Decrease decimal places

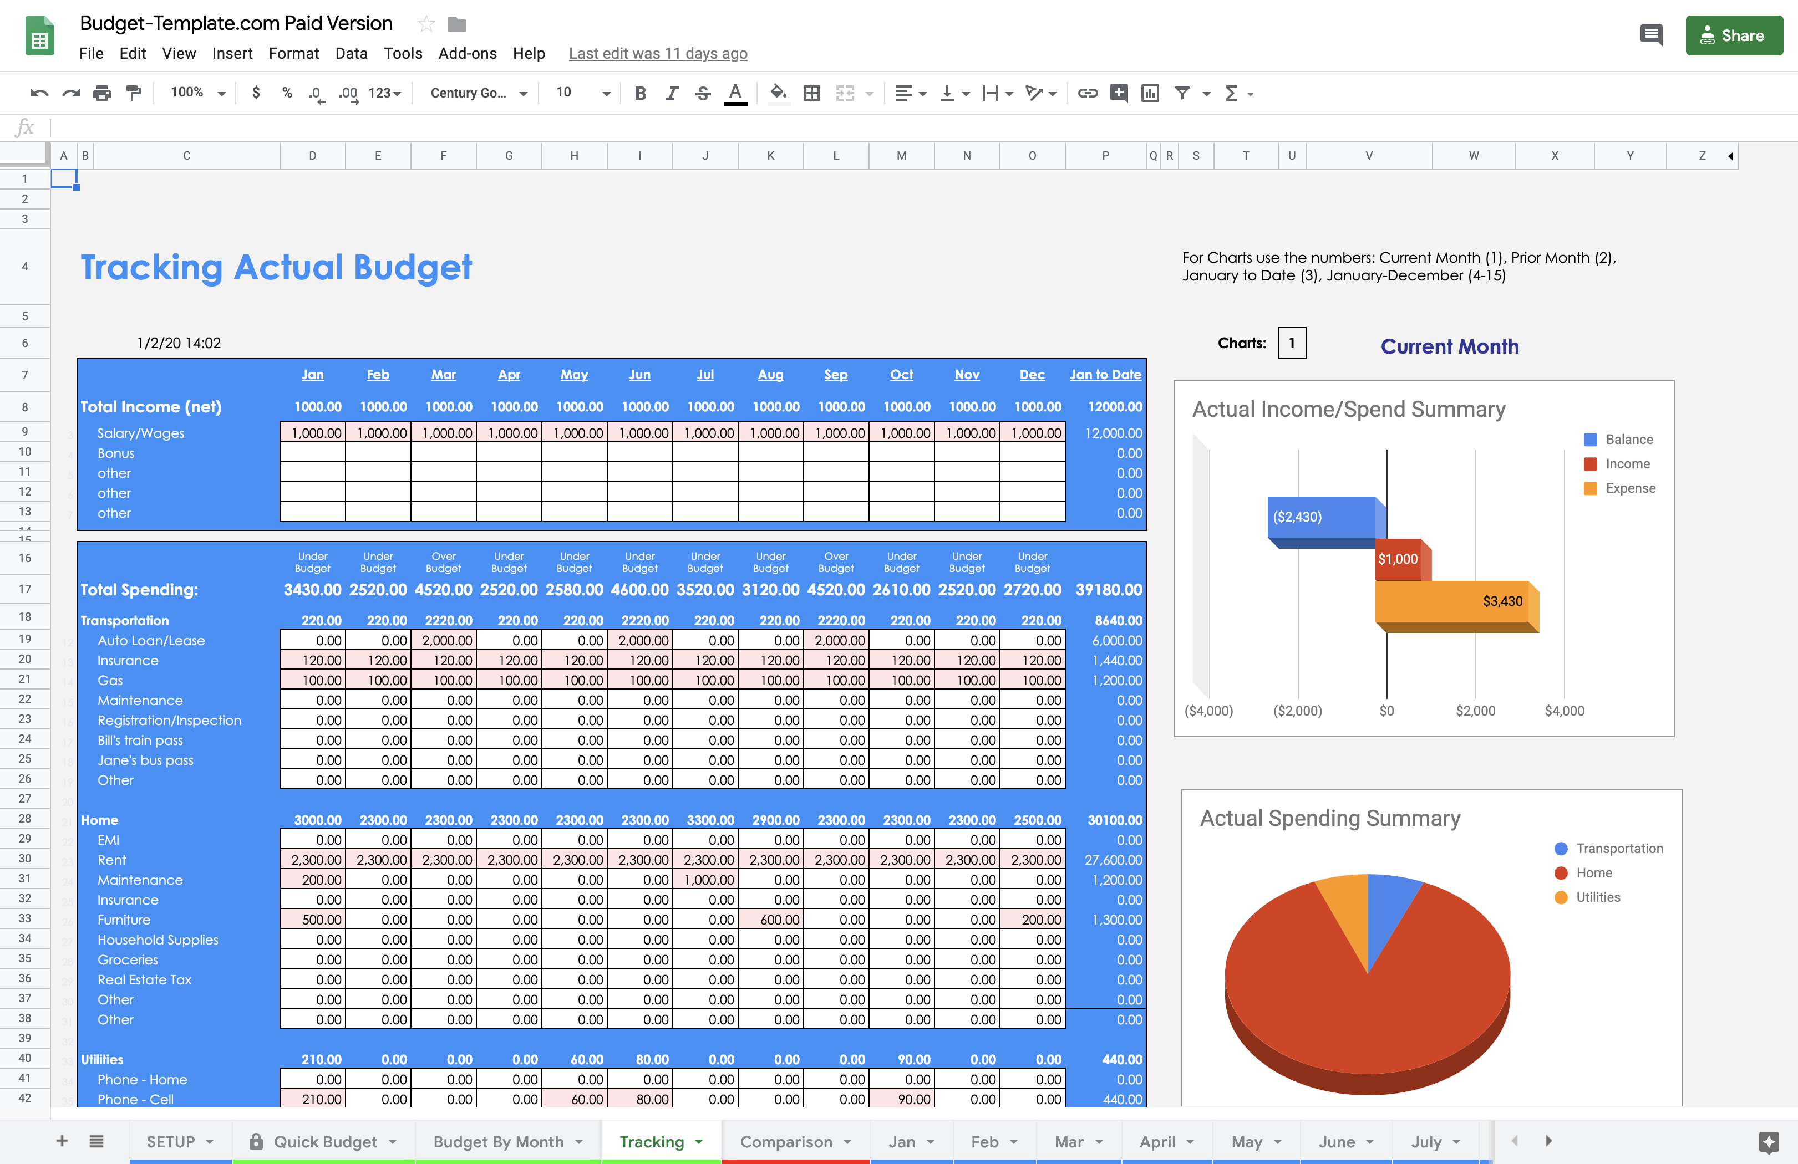[316, 93]
